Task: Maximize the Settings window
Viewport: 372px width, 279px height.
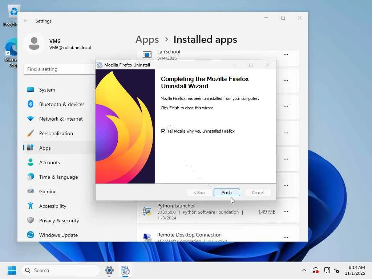Action: [283, 18]
